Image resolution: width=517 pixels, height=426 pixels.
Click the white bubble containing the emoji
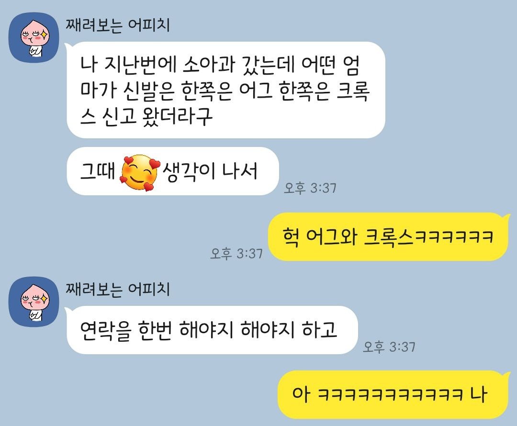[173, 171]
